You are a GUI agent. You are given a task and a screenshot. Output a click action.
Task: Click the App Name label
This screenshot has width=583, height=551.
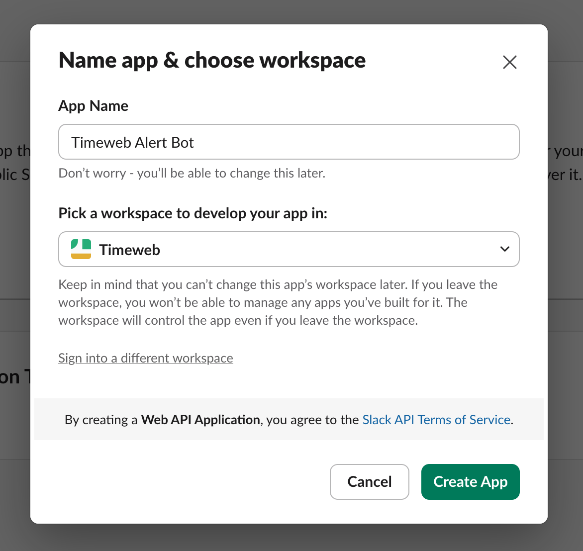tap(94, 106)
